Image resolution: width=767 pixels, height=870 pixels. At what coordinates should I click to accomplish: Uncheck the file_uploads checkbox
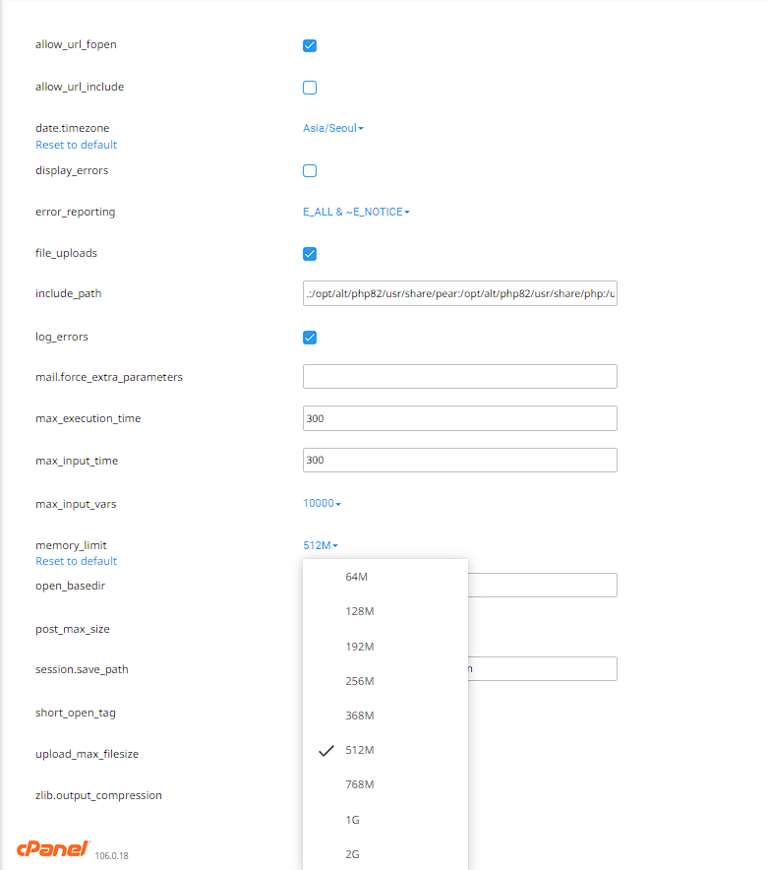click(310, 254)
